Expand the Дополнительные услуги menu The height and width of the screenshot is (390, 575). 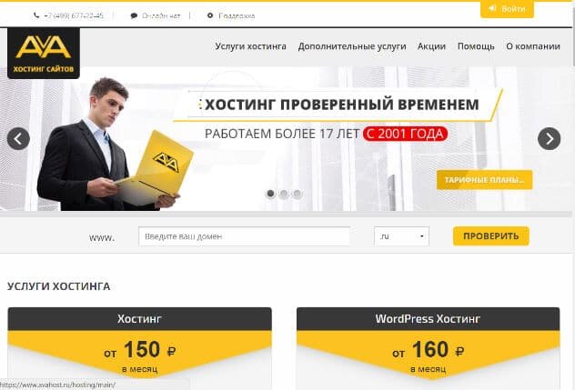pyautogui.click(x=352, y=46)
